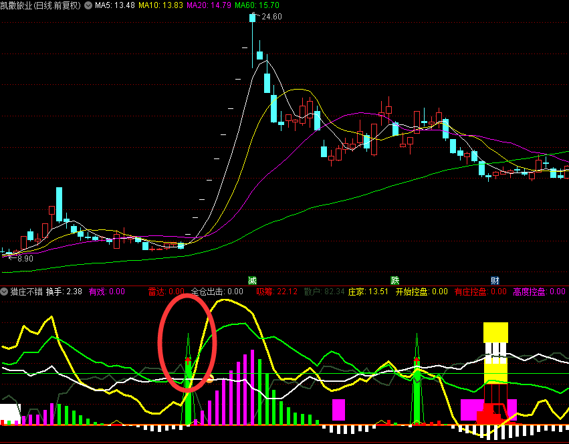Viewport: 569px width, 444px height.
Task: Select the stock title 凯撒旅业(日线.前复权)
Action: 41,5
